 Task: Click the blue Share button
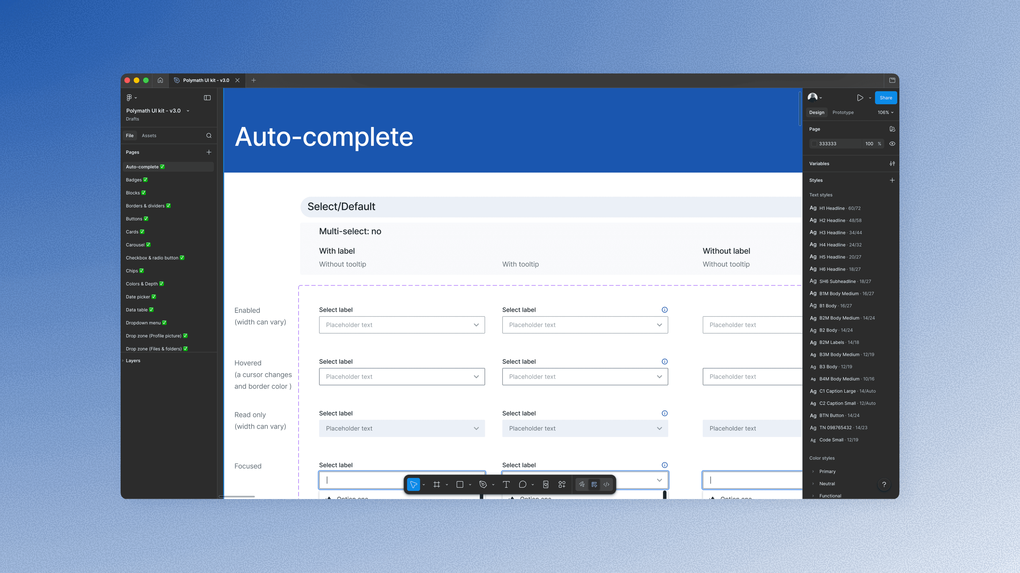[x=886, y=98]
